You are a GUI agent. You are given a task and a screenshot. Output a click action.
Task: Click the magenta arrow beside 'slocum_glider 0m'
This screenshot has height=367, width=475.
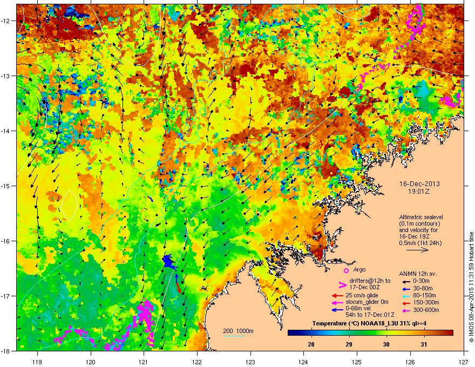click(x=337, y=302)
